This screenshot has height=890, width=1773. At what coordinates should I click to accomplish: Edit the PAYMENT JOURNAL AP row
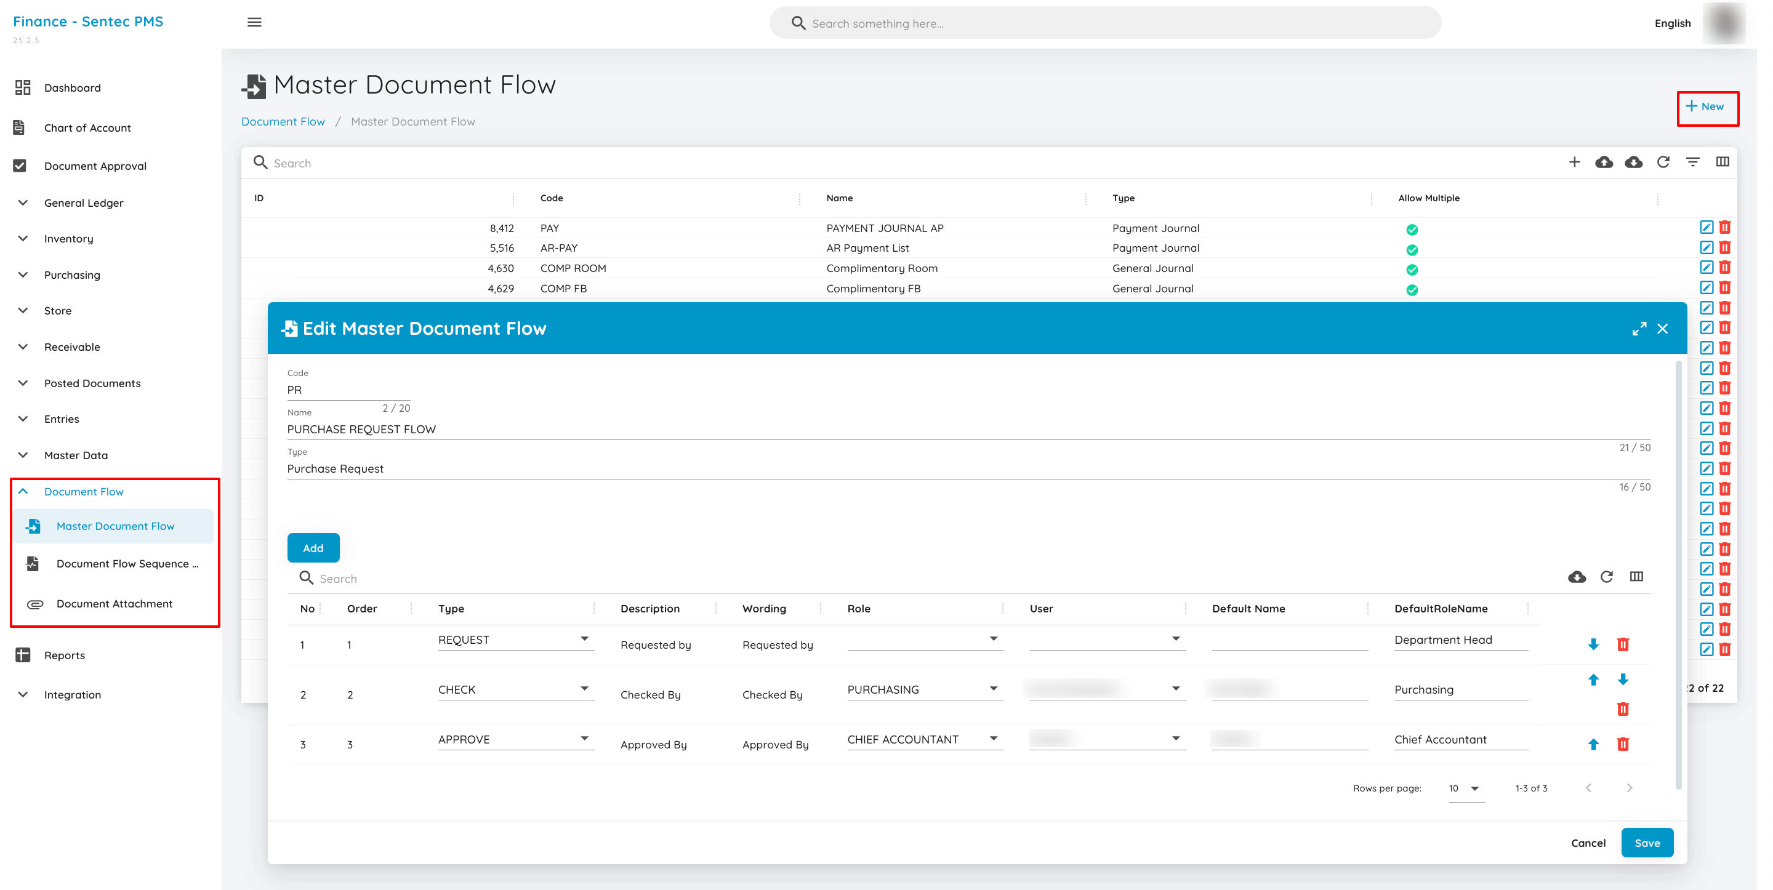(1707, 228)
